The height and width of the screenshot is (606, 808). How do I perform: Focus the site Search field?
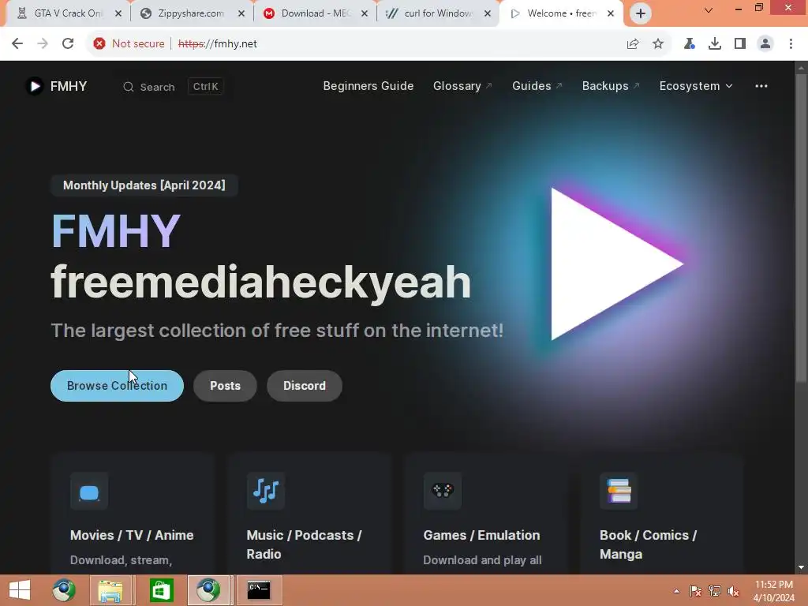[173, 87]
